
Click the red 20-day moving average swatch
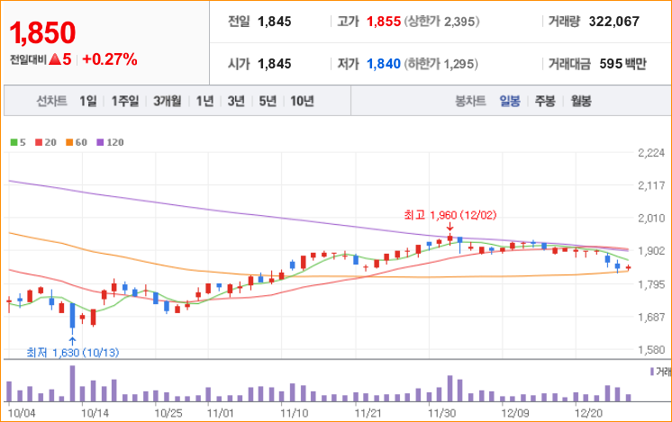tap(39, 142)
